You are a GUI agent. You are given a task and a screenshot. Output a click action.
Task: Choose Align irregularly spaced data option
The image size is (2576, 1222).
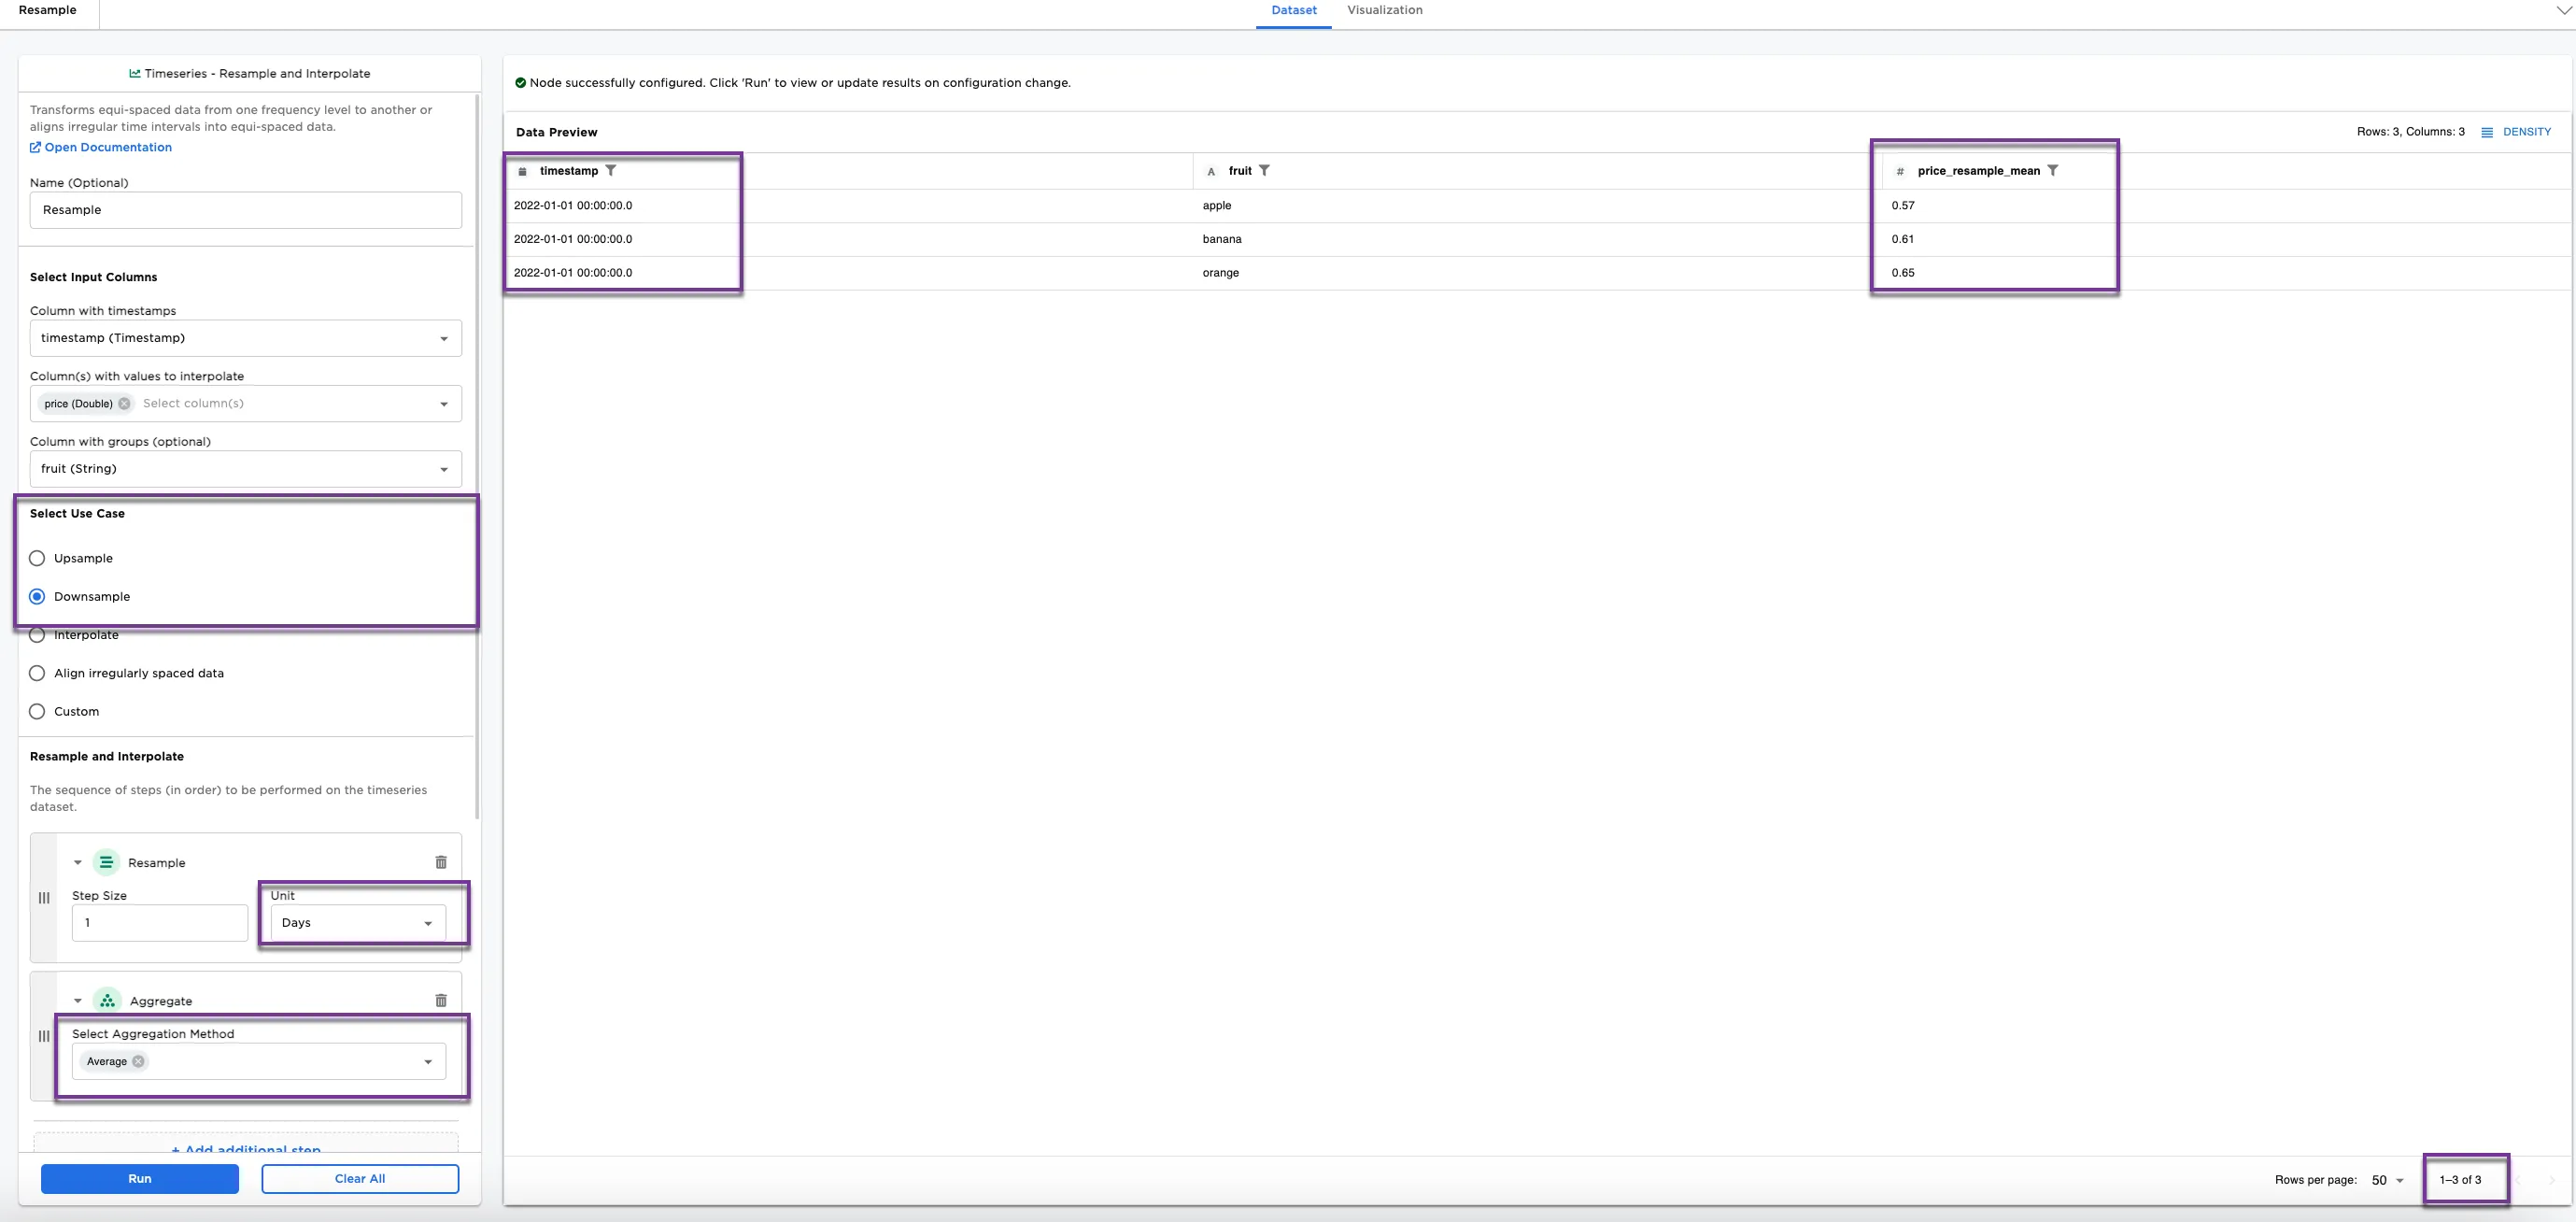coord(37,673)
